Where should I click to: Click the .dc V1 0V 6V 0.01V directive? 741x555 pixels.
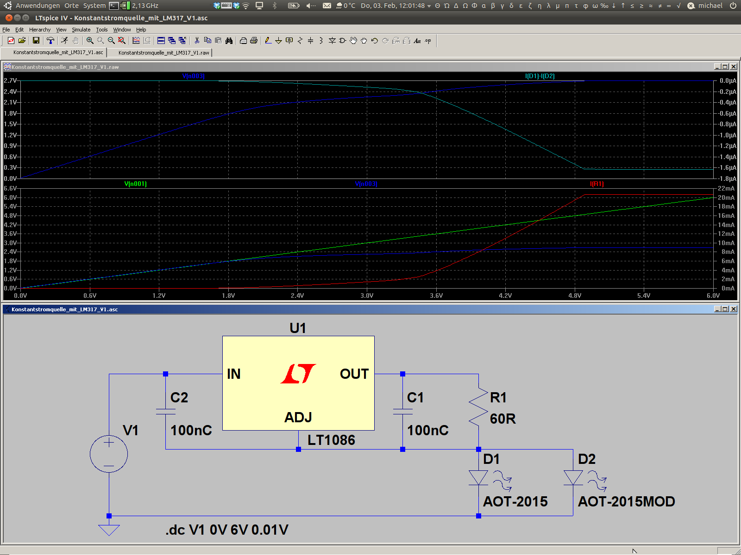pyautogui.click(x=227, y=530)
